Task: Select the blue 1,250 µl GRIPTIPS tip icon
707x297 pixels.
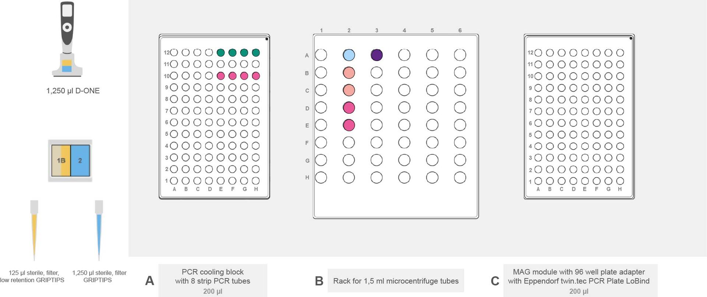Action: [99, 230]
